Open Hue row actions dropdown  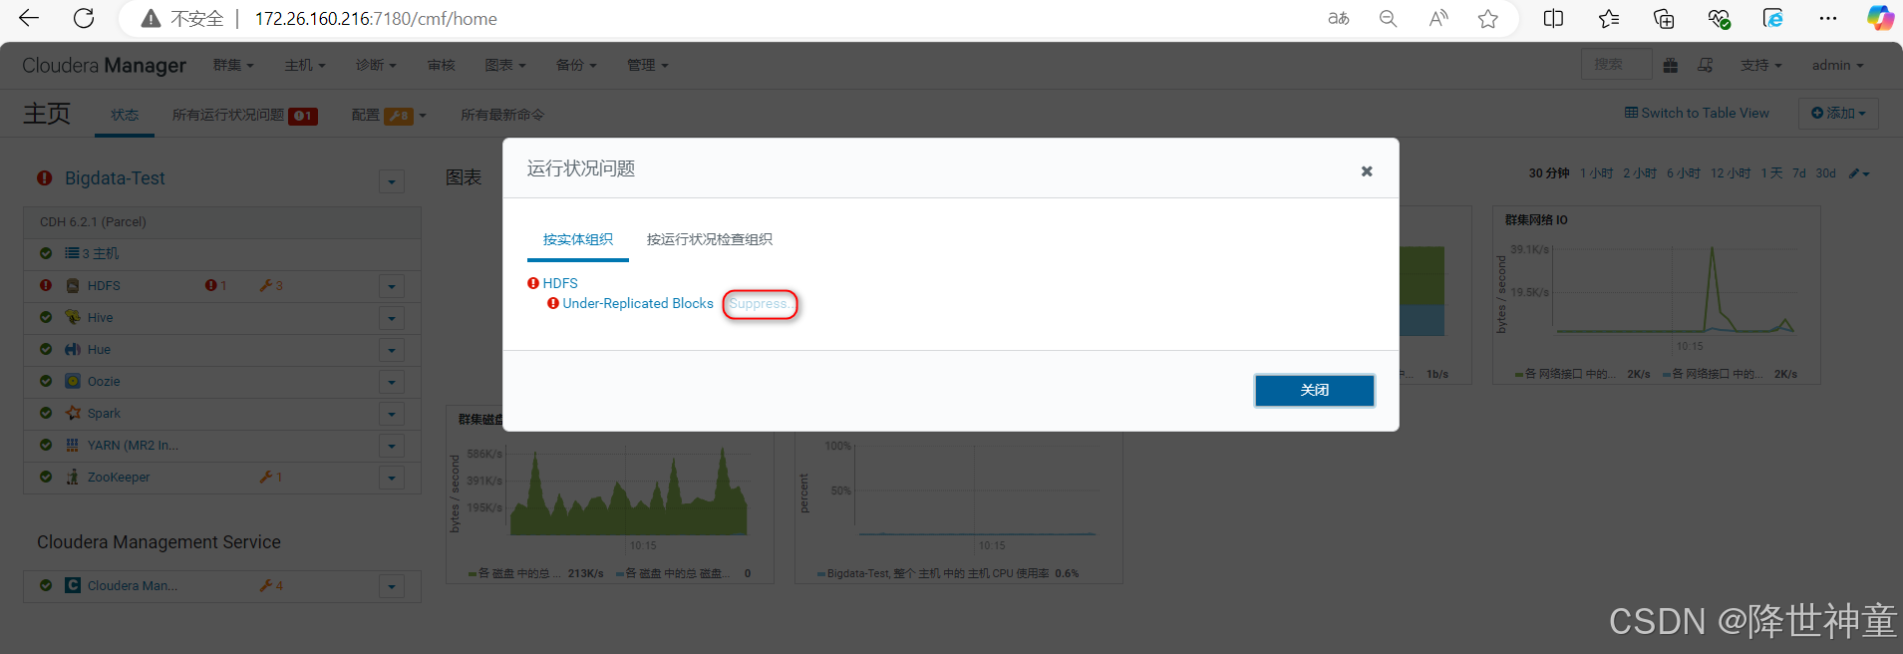pos(392,350)
